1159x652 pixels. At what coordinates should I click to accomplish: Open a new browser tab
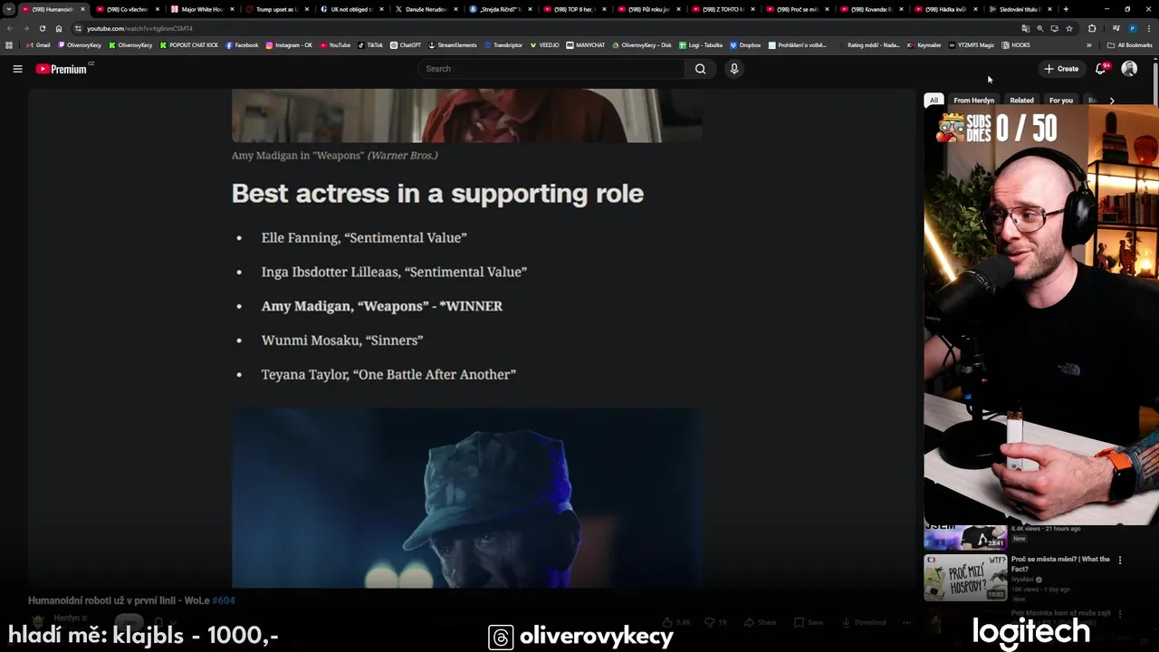click(x=1066, y=9)
